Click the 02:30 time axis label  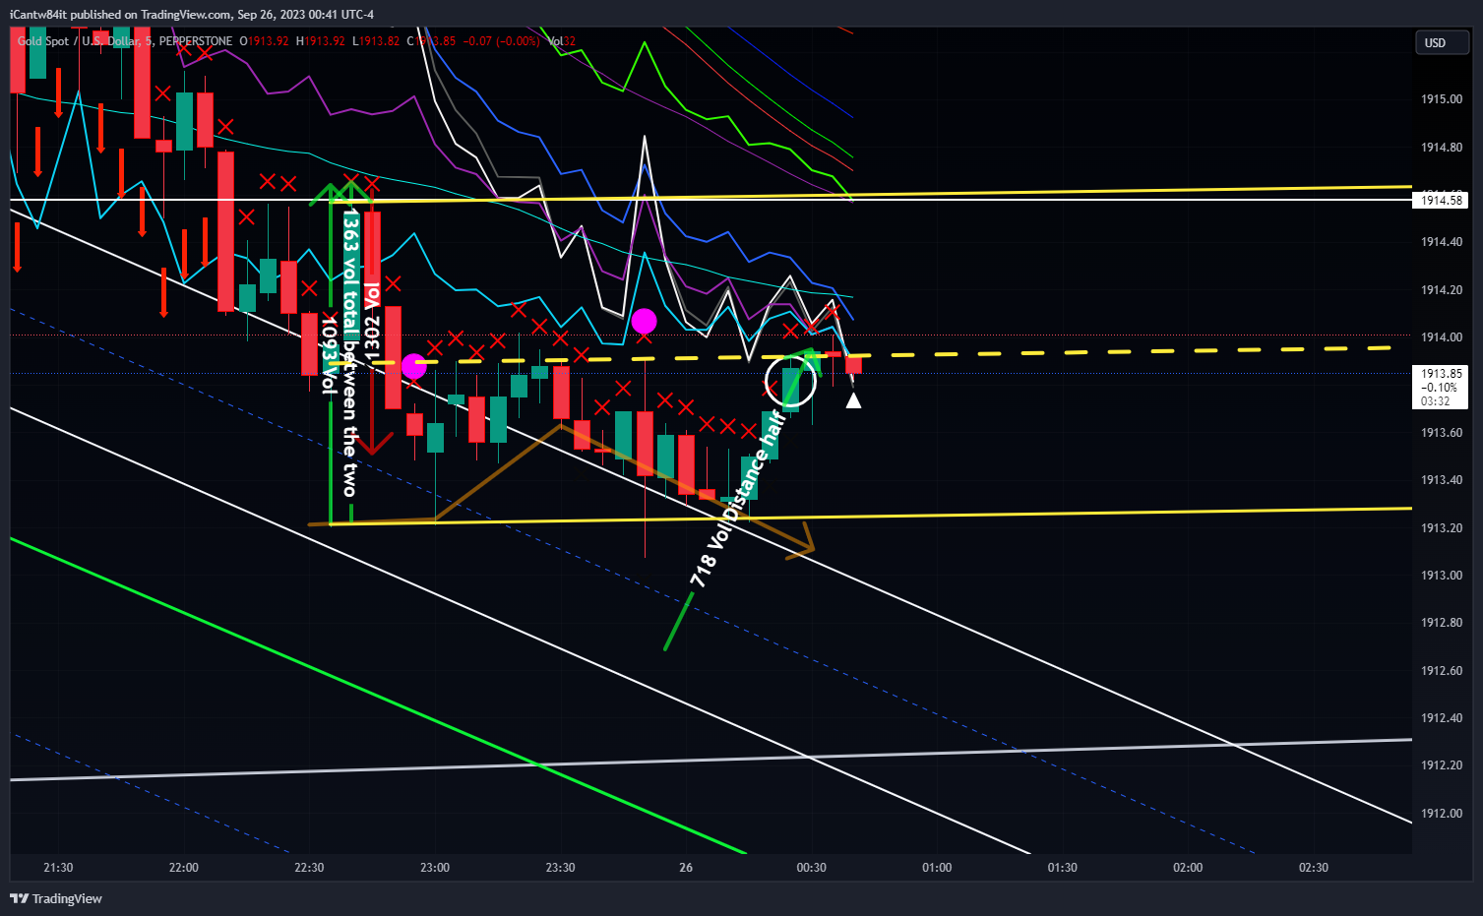1314,868
